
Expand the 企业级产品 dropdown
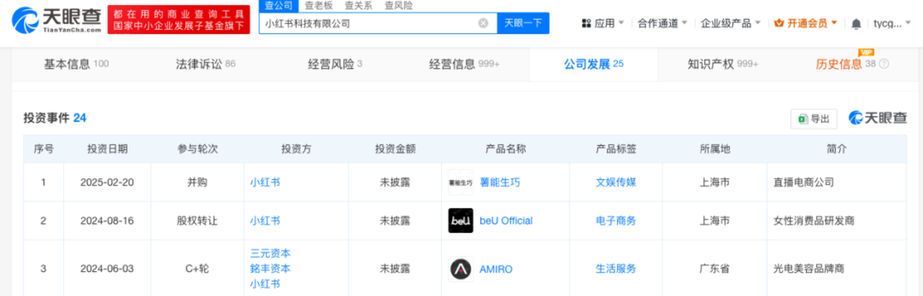pos(730,23)
